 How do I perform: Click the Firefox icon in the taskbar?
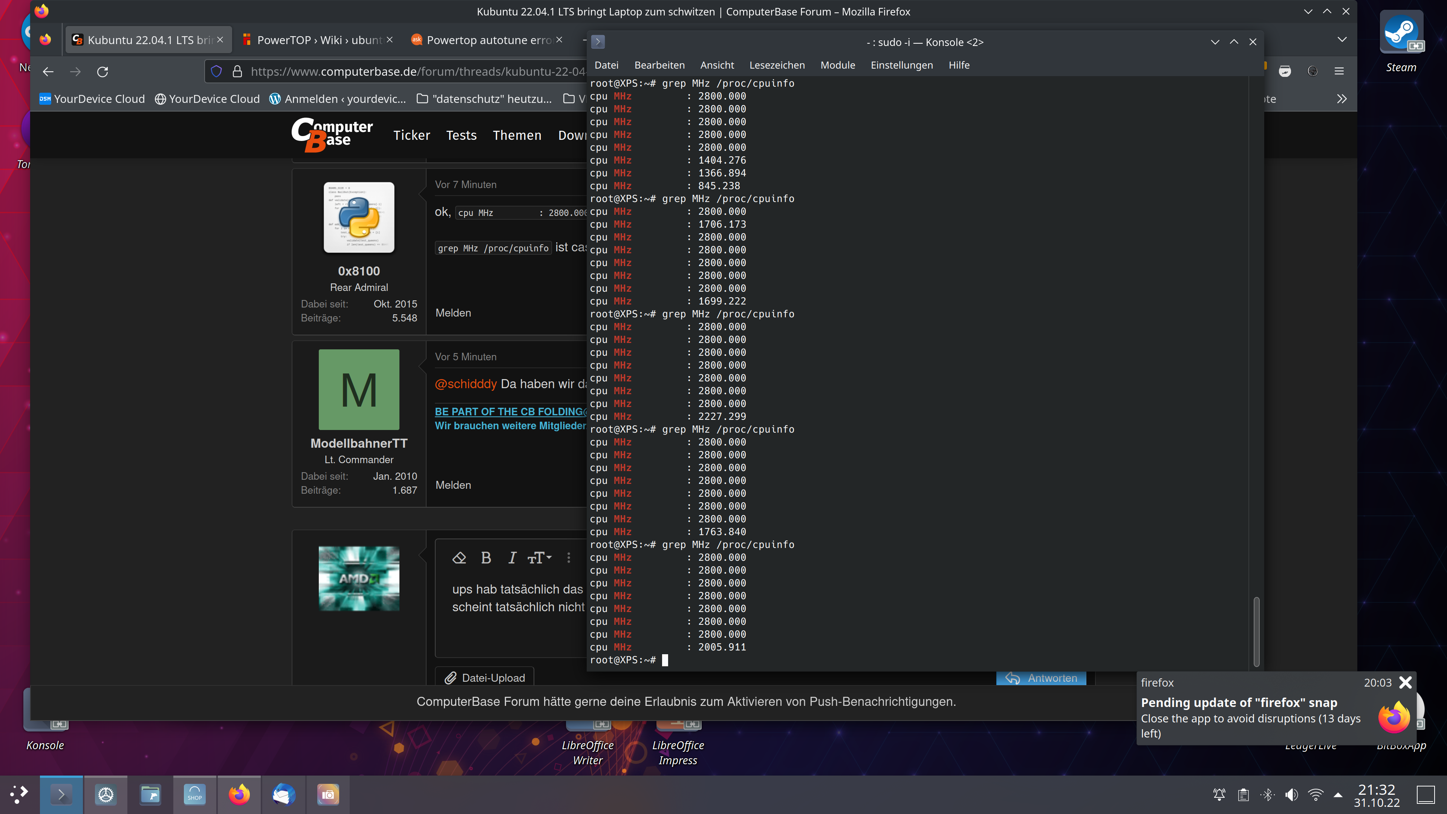pyautogui.click(x=239, y=794)
